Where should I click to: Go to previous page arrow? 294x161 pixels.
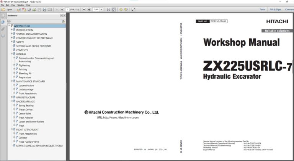pos(57,10)
